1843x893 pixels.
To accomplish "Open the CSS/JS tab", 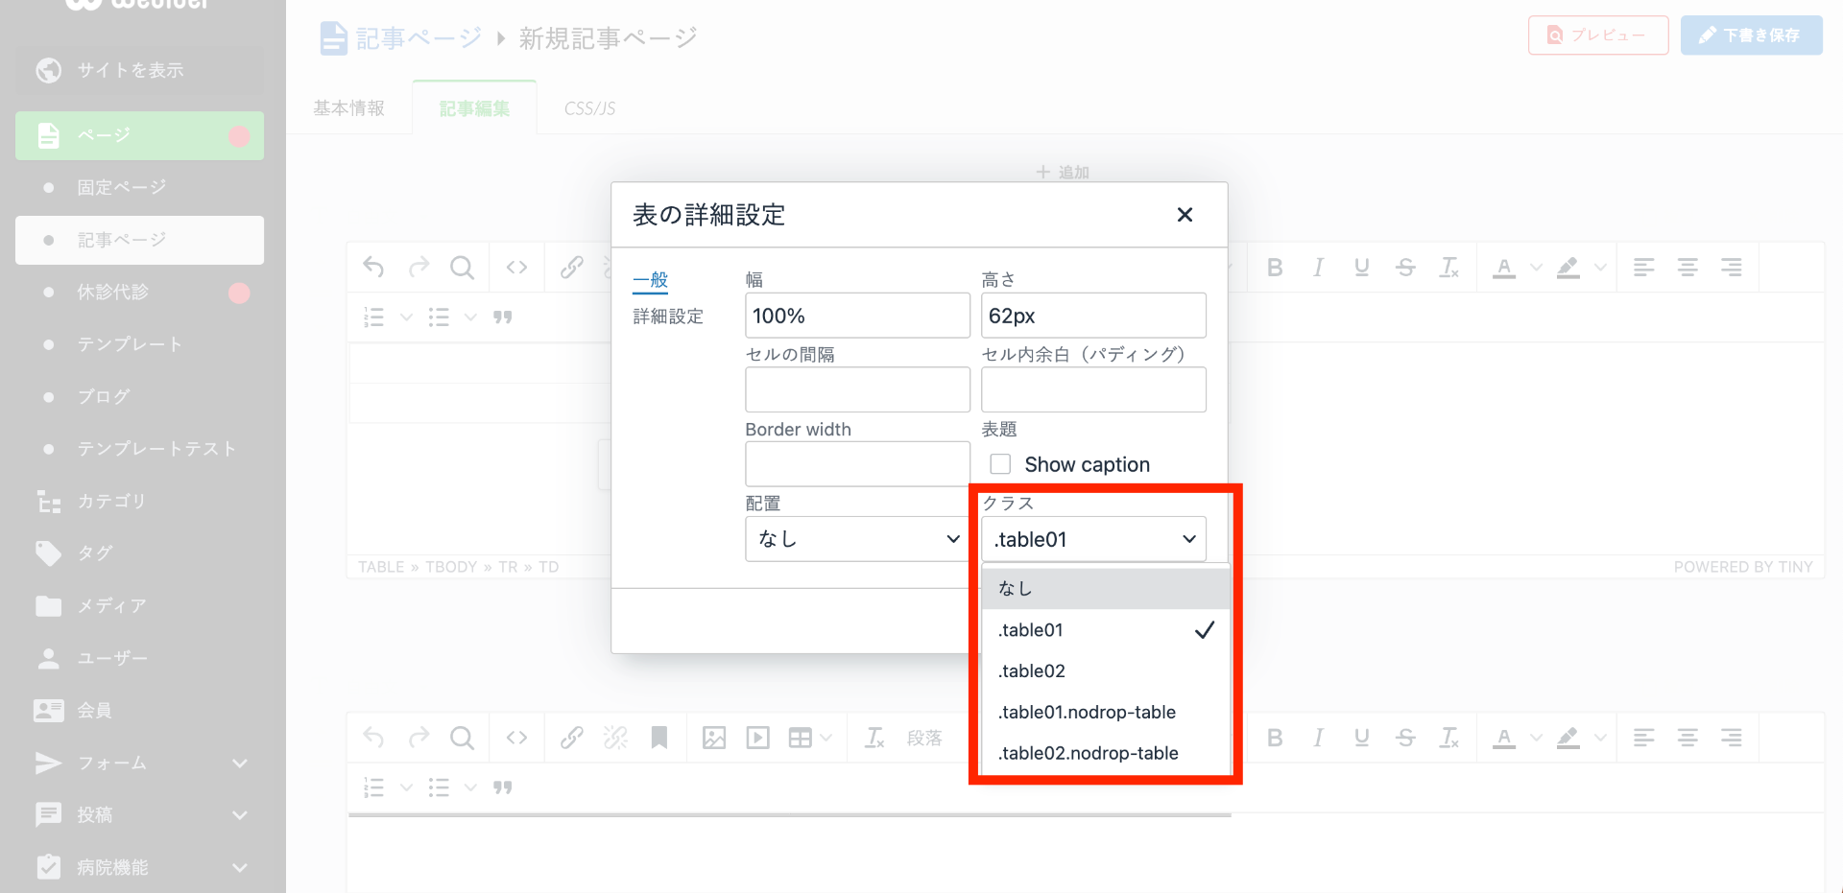I will click(589, 108).
